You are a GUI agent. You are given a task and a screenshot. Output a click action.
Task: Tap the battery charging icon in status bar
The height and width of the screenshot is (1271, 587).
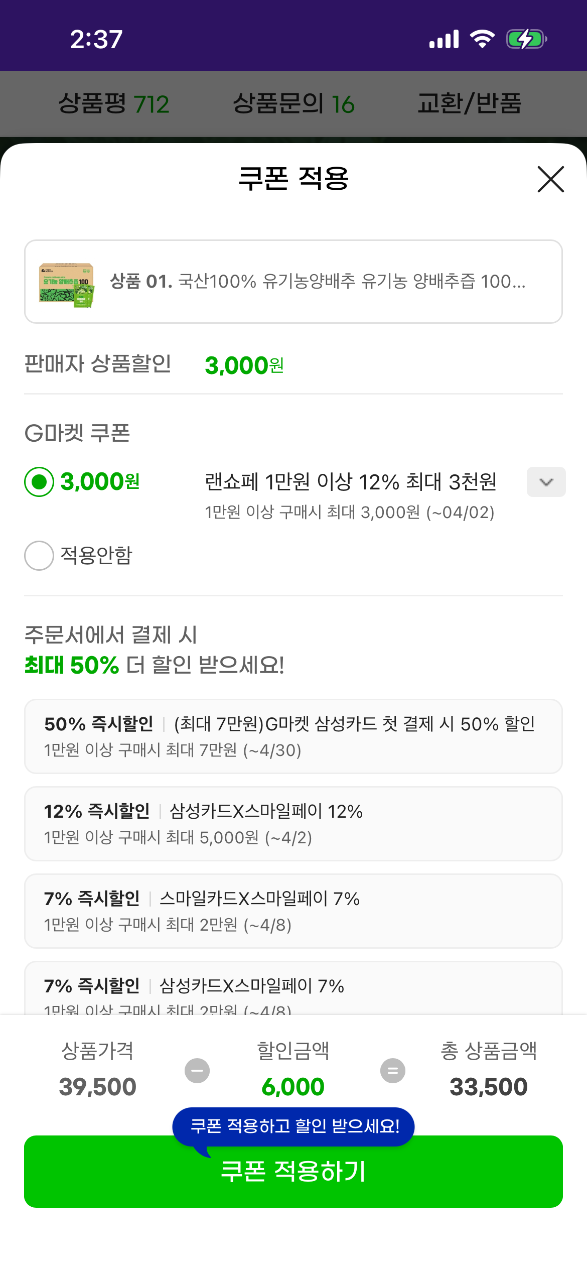click(x=526, y=39)
